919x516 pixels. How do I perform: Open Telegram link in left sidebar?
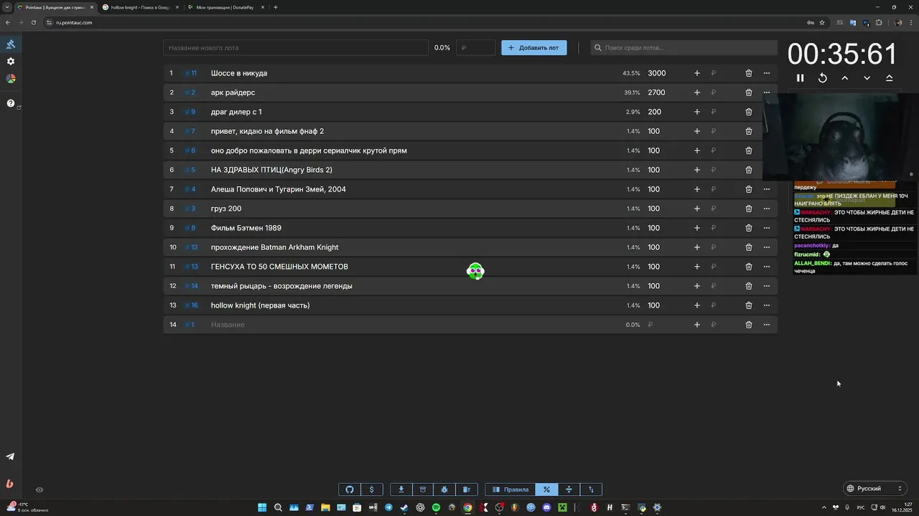click(x=10, y=457)
